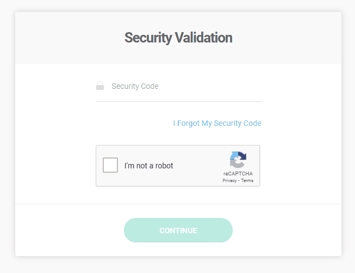Viewport: 355px width, 273px height.
Task: Click the "Security Validation" heading
Action: [178, 38]
